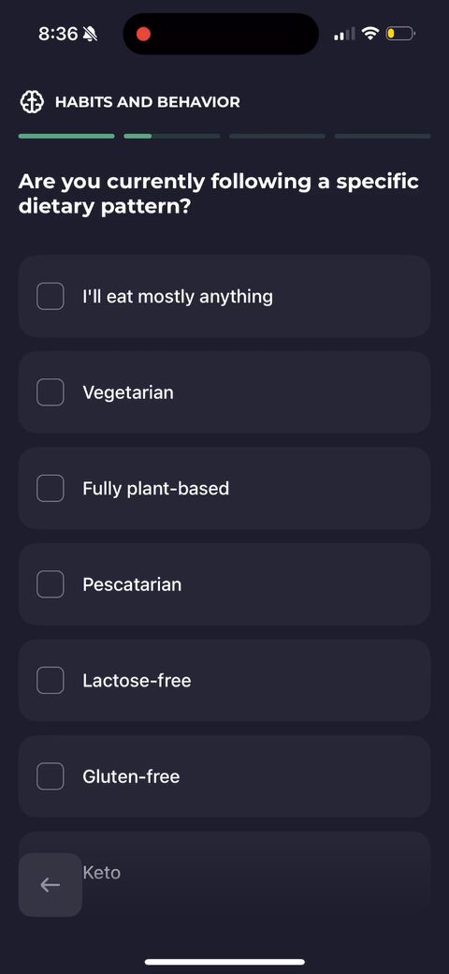Enable the Pescatarian checkbox
This screenshot has width=449, height=974.
pyautogui.click(x=51, y=583)
